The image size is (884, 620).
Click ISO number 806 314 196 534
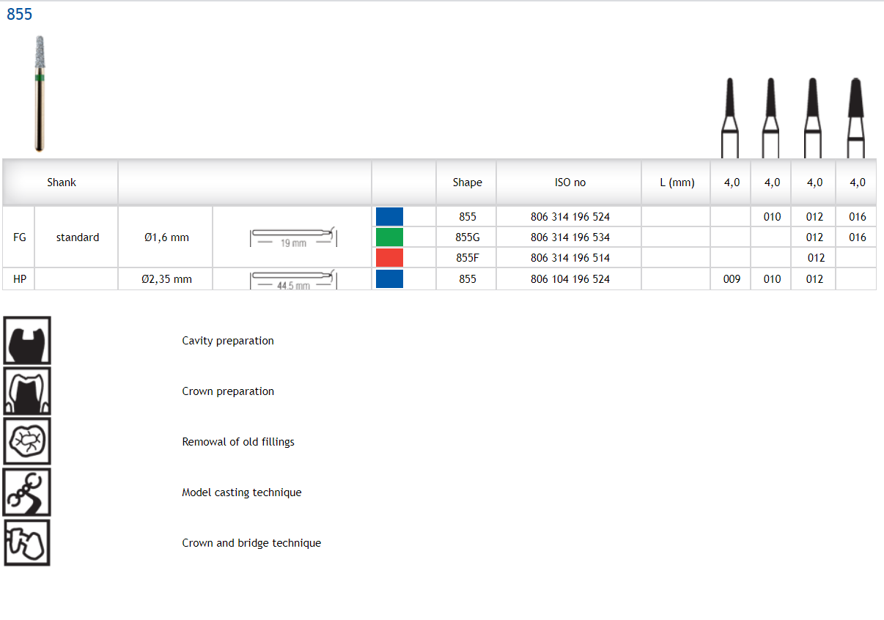pyautogui.click(x=570, y=237)
